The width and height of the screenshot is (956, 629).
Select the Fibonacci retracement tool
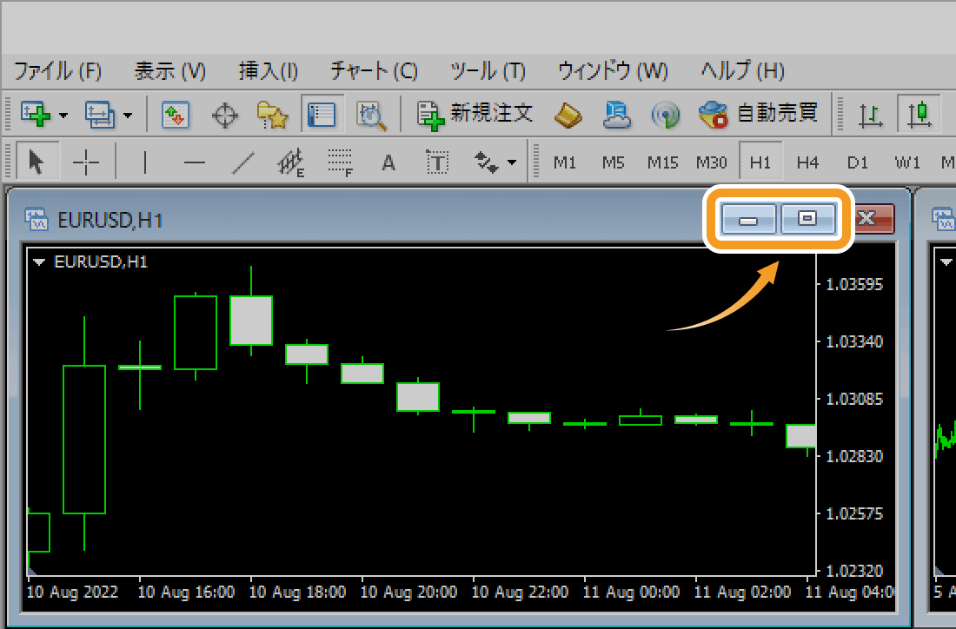[x=340, y=162]
